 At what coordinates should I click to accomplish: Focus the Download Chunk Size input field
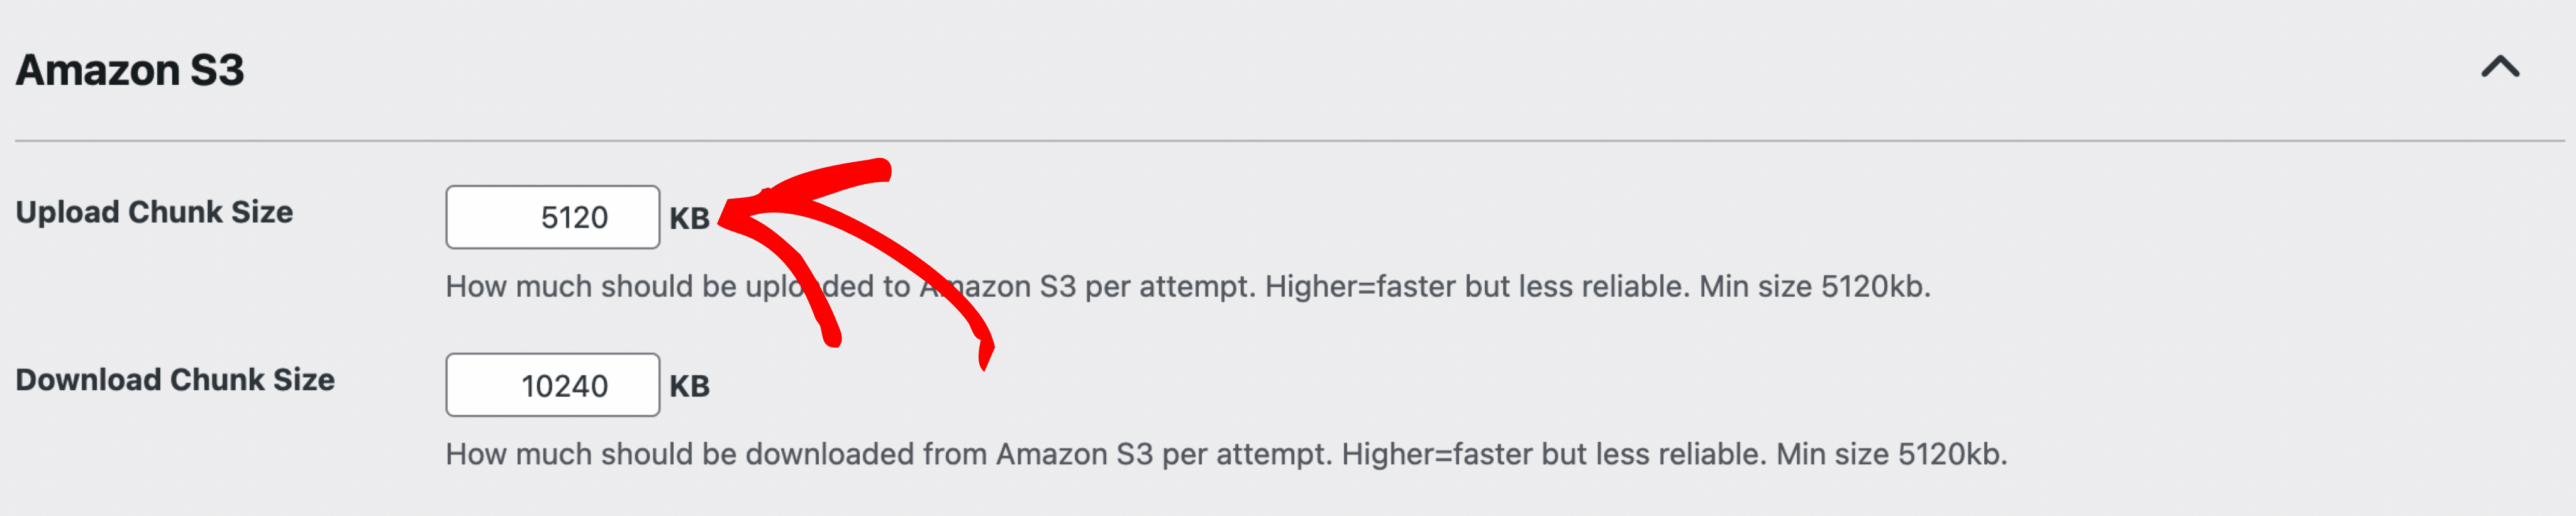552,385
